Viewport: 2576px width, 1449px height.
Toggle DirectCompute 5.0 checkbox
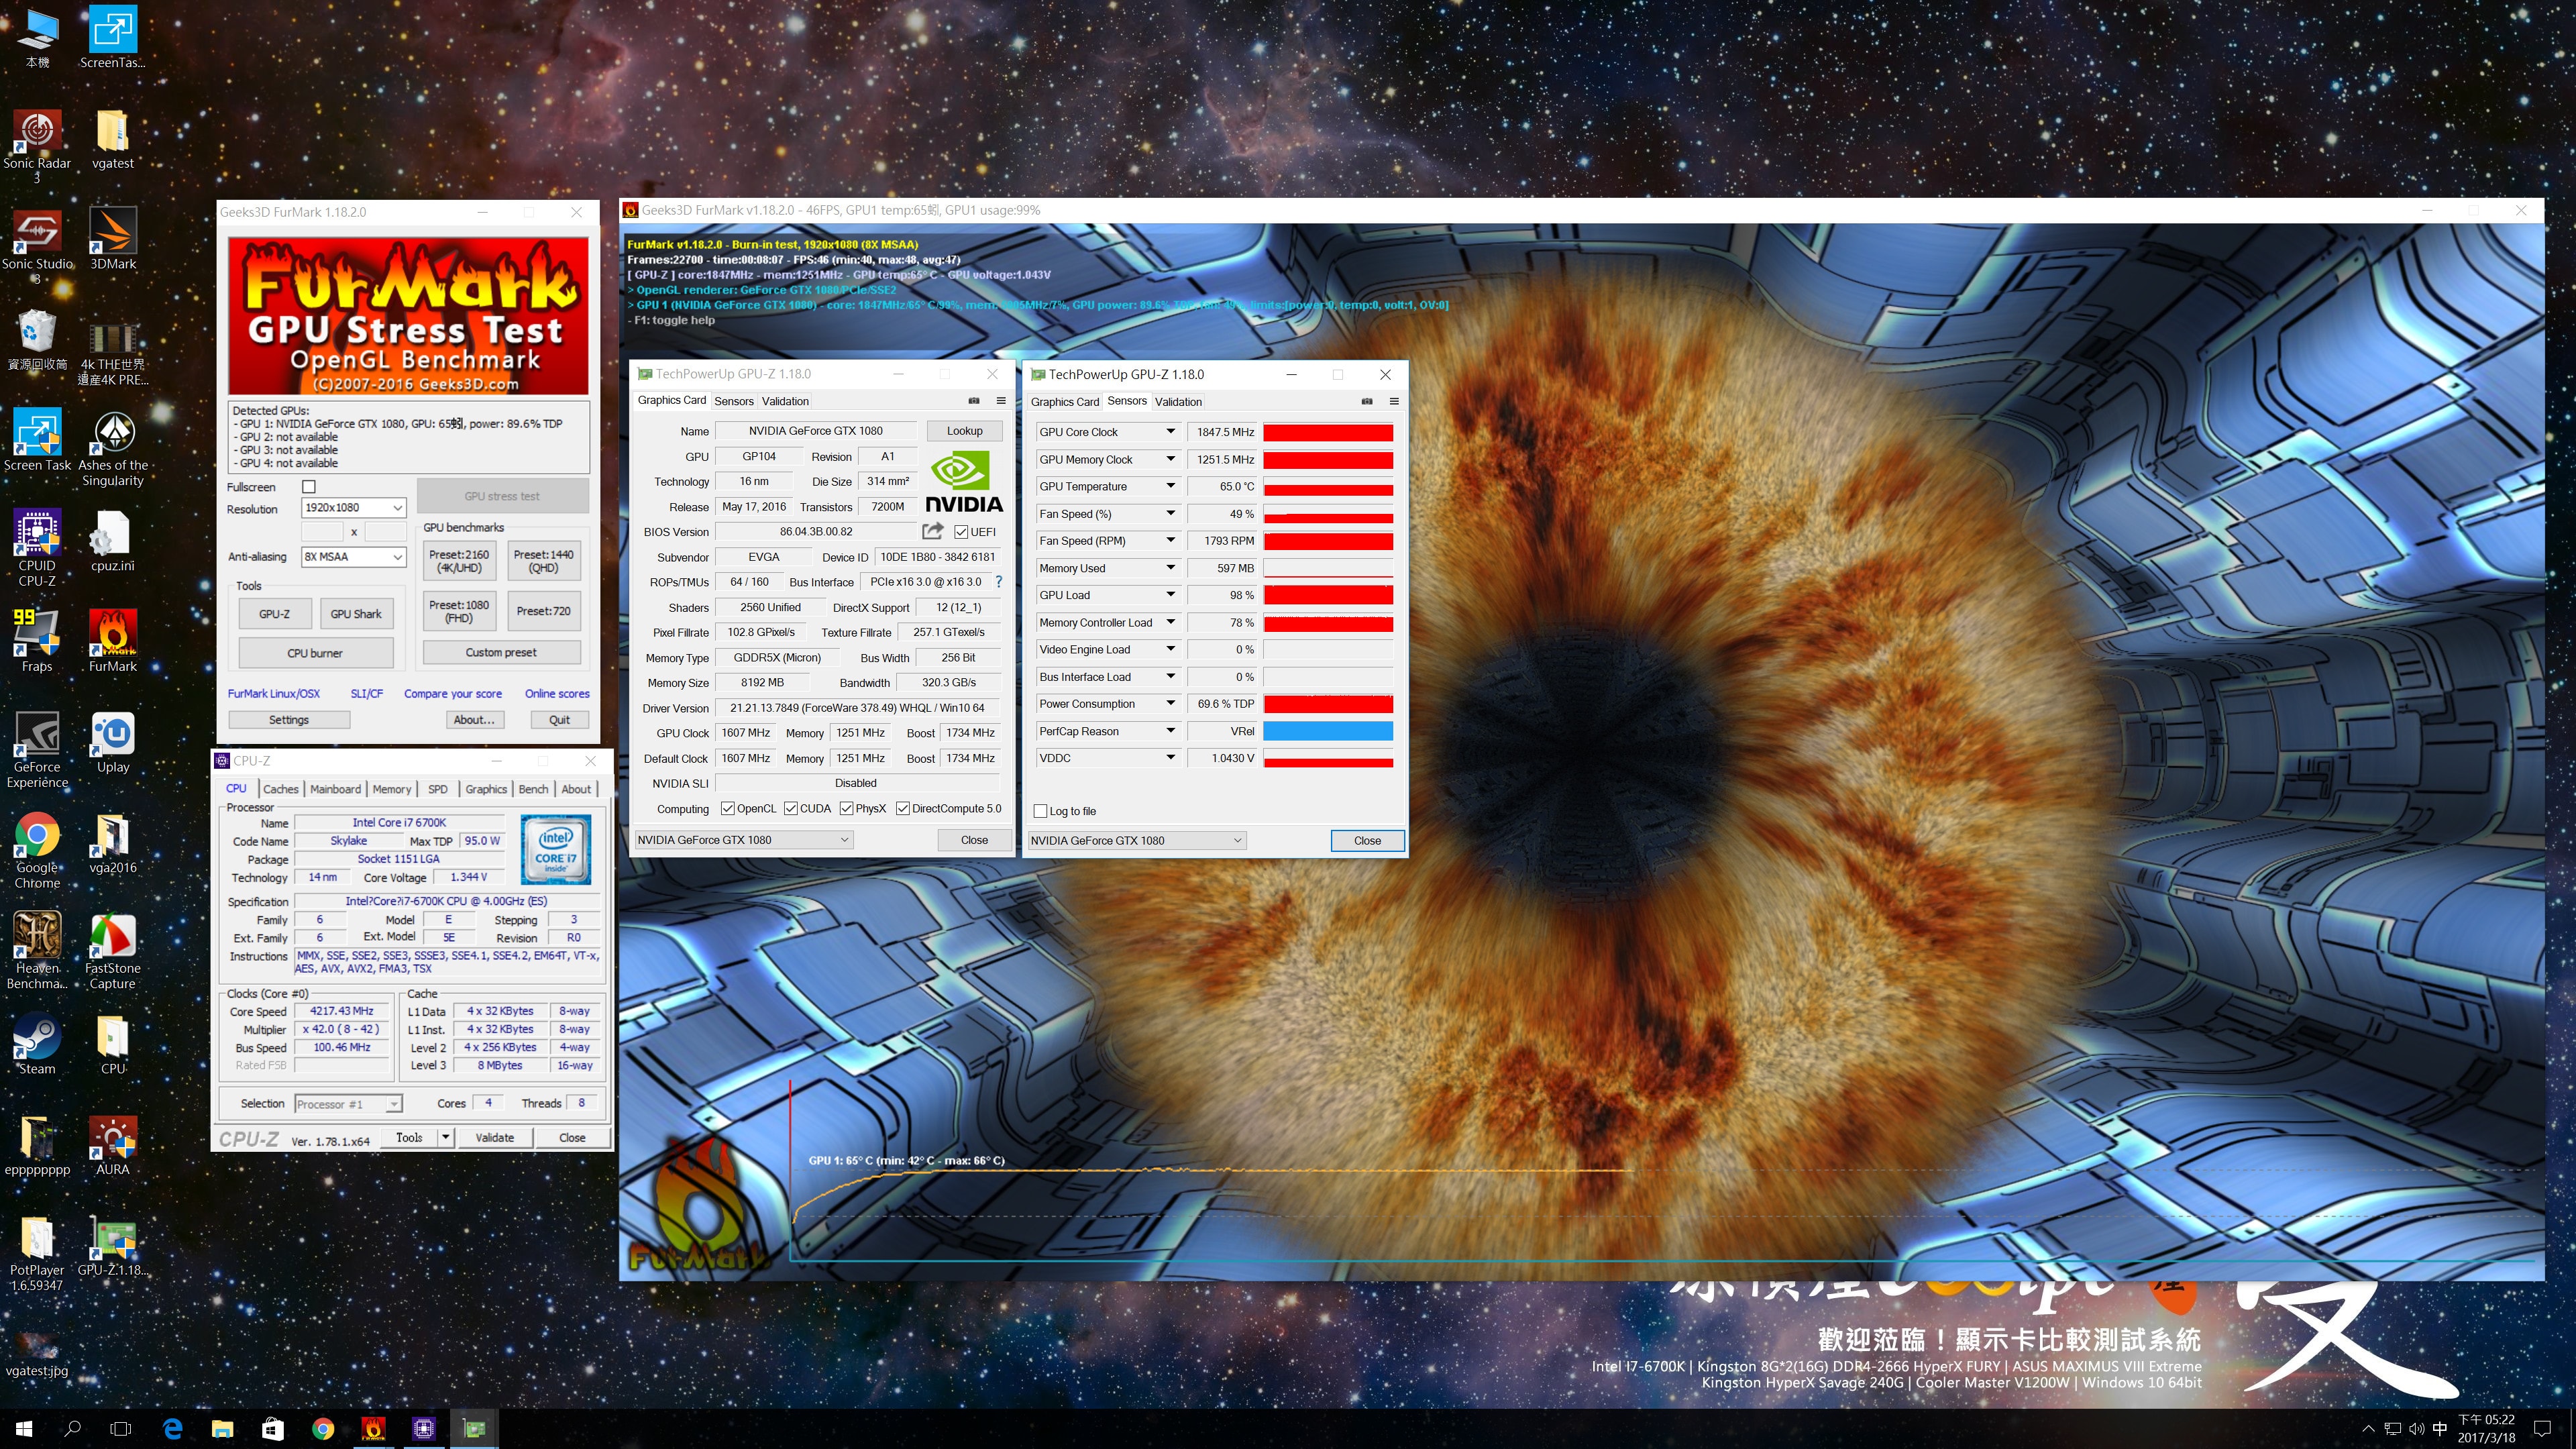pyautogui.click(x=902, y=809)
